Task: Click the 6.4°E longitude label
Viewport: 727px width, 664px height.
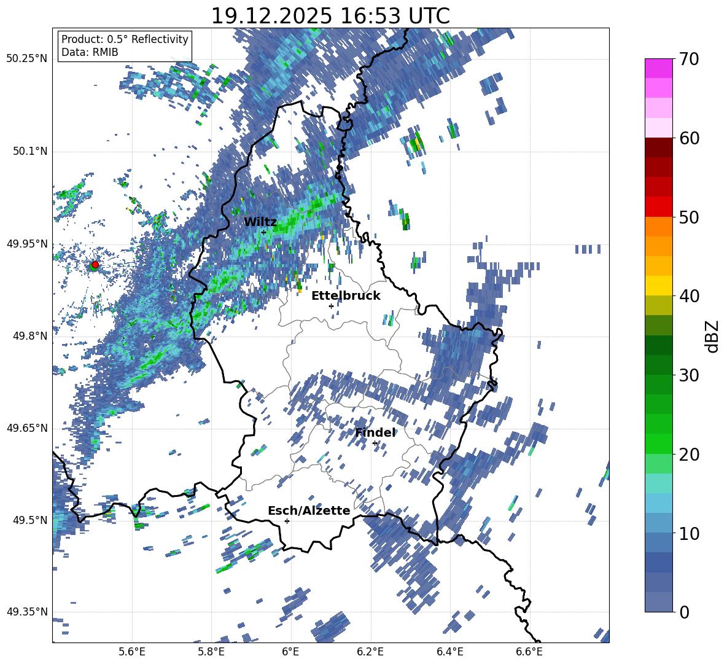Action: pos(449,652)
